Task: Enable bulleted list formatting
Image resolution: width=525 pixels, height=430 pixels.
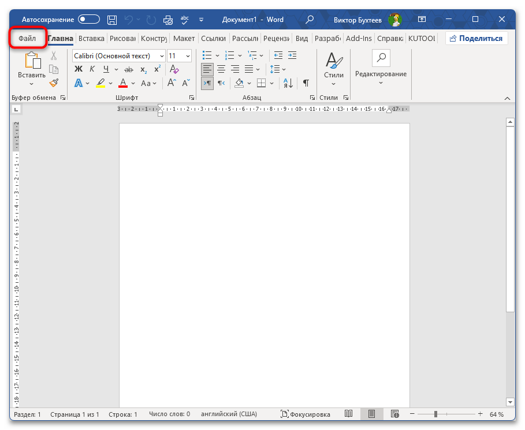Action: pos(207,55)
